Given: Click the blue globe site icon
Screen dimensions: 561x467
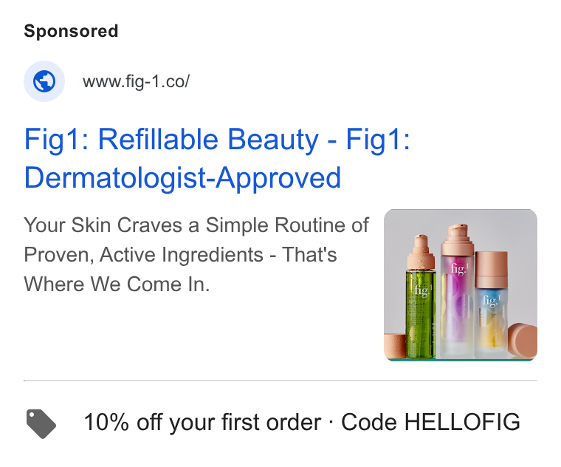Looking at the screenshot, I should click(x=44, y=81).
